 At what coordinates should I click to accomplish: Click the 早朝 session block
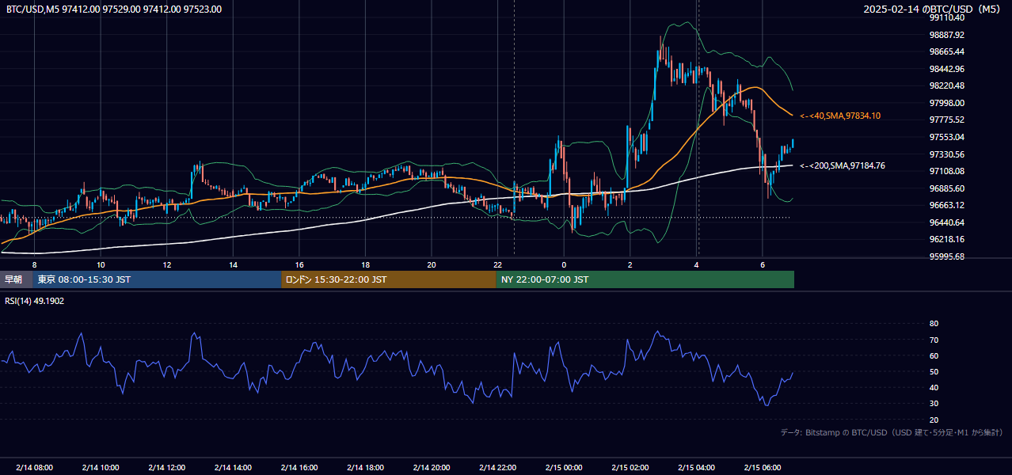[x=16, y=279]
